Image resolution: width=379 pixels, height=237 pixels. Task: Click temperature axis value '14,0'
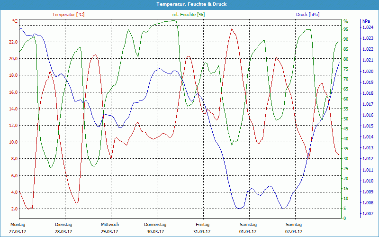13,109
